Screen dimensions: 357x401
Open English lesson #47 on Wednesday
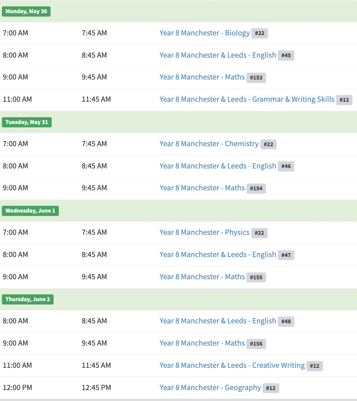[x=218, y=255]
